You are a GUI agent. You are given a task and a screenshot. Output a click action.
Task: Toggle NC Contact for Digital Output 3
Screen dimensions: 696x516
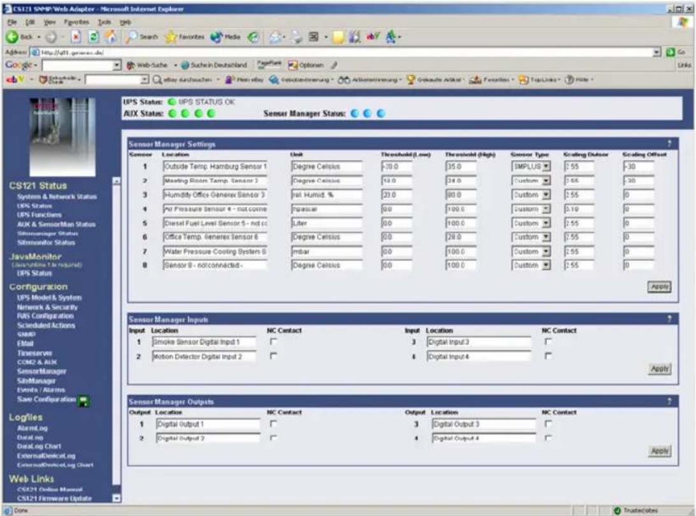coord(548,424)
